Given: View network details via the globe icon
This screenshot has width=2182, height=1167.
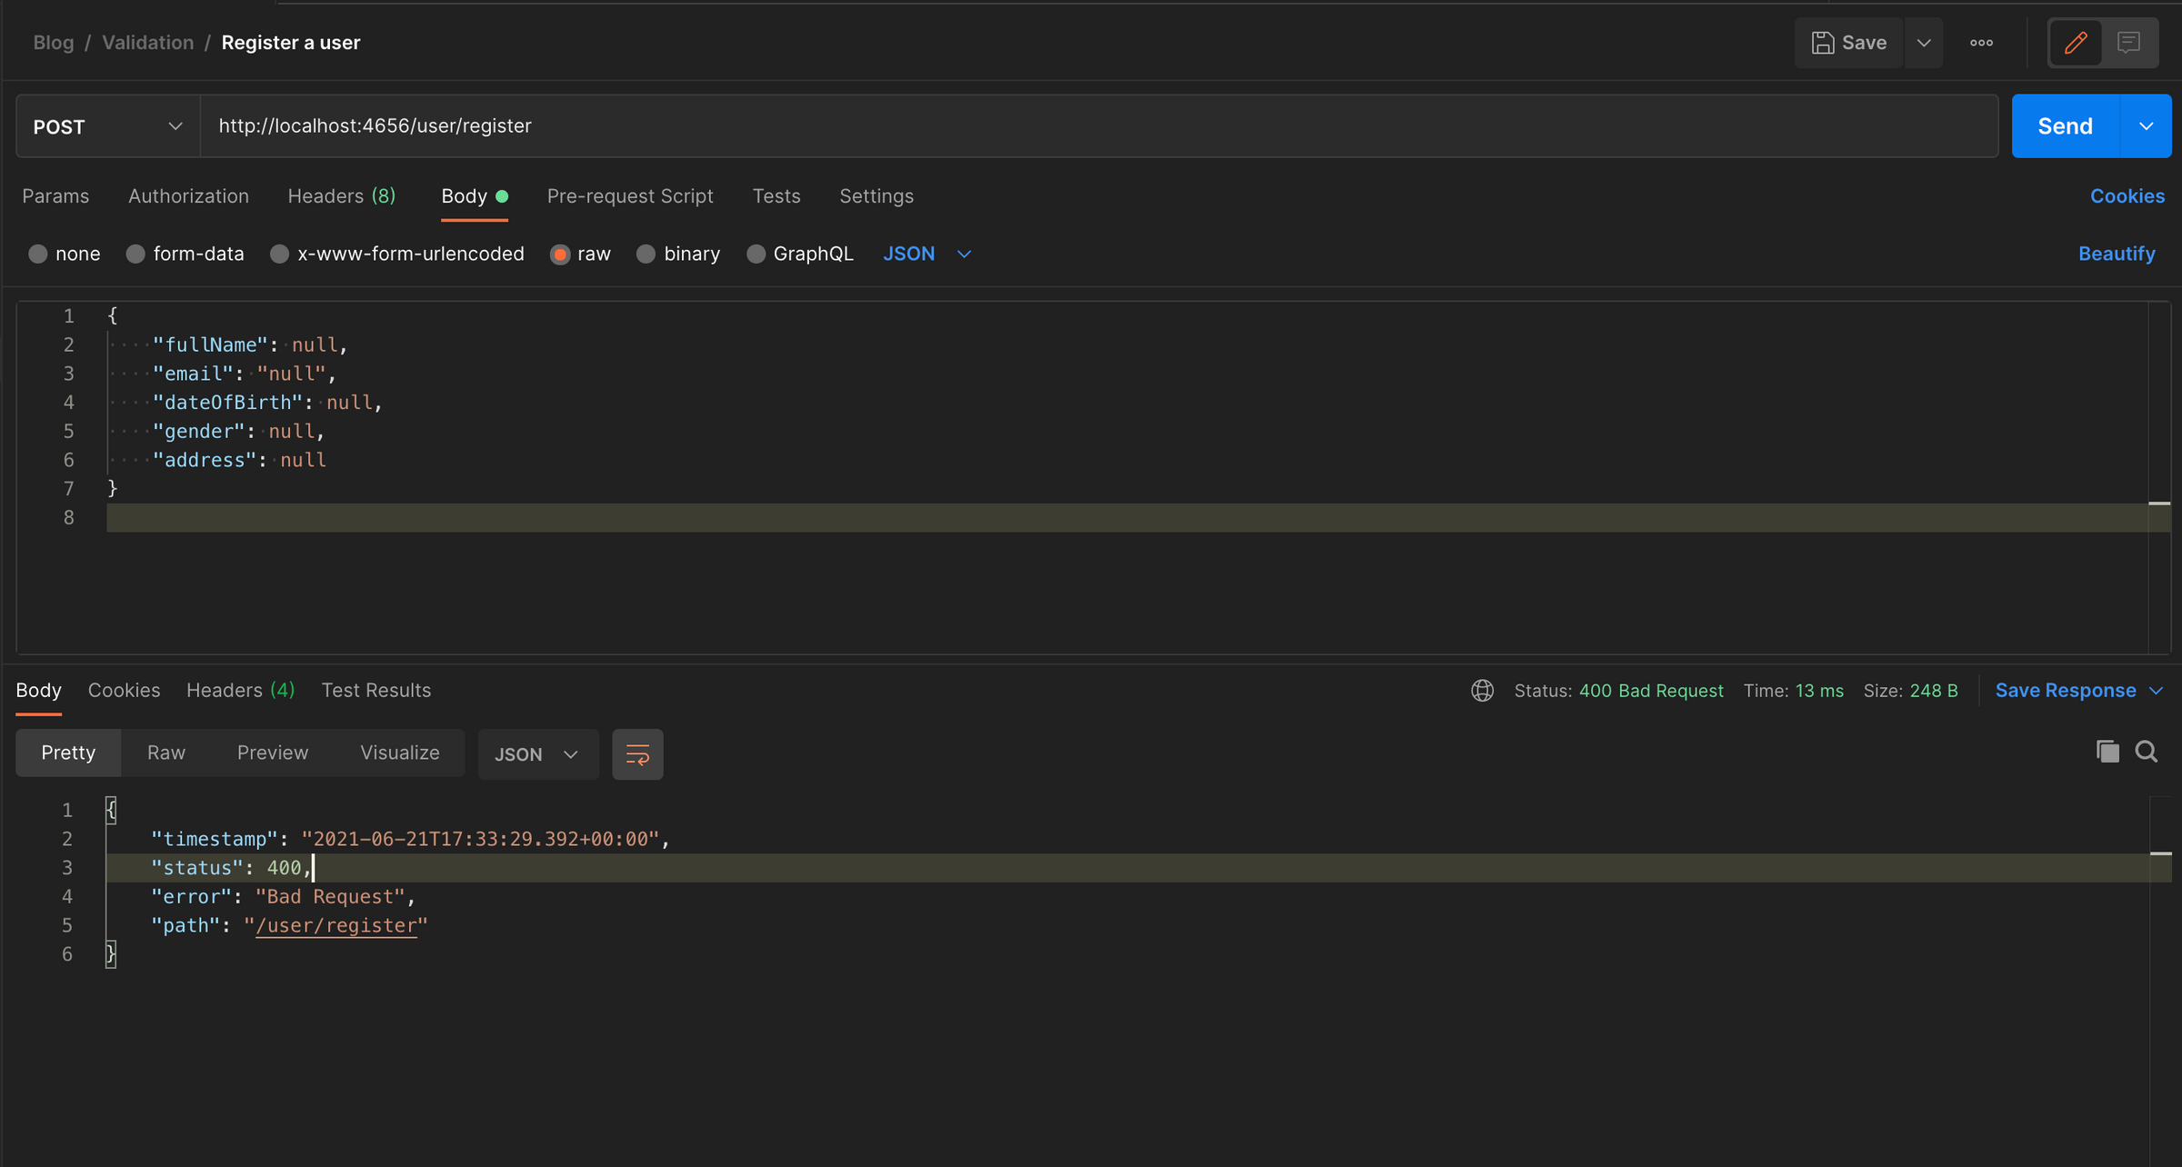Looking at the screenshot, I should click(1482, 691).
